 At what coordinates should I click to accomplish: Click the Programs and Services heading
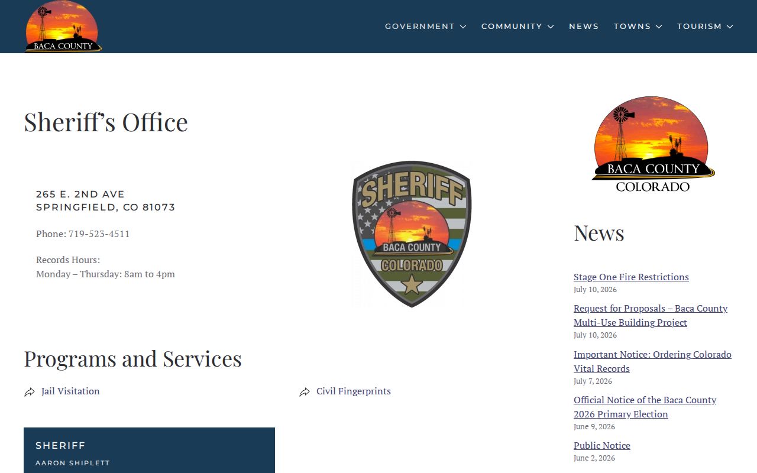132,359
